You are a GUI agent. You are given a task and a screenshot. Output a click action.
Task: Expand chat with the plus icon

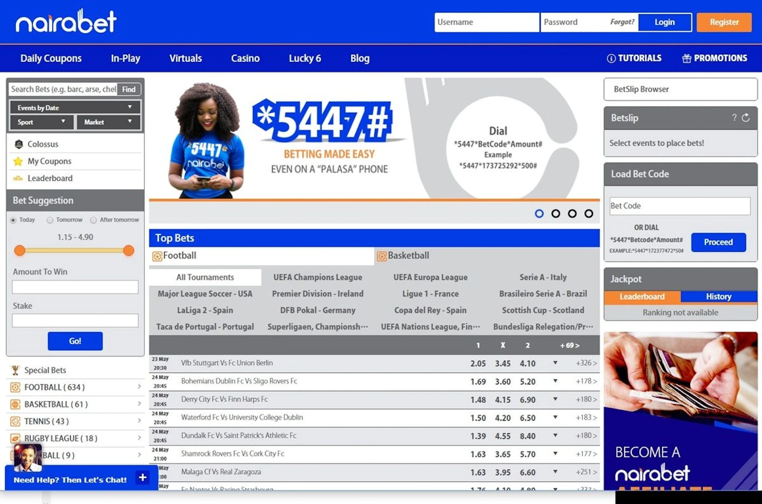[x=142, y=477]
